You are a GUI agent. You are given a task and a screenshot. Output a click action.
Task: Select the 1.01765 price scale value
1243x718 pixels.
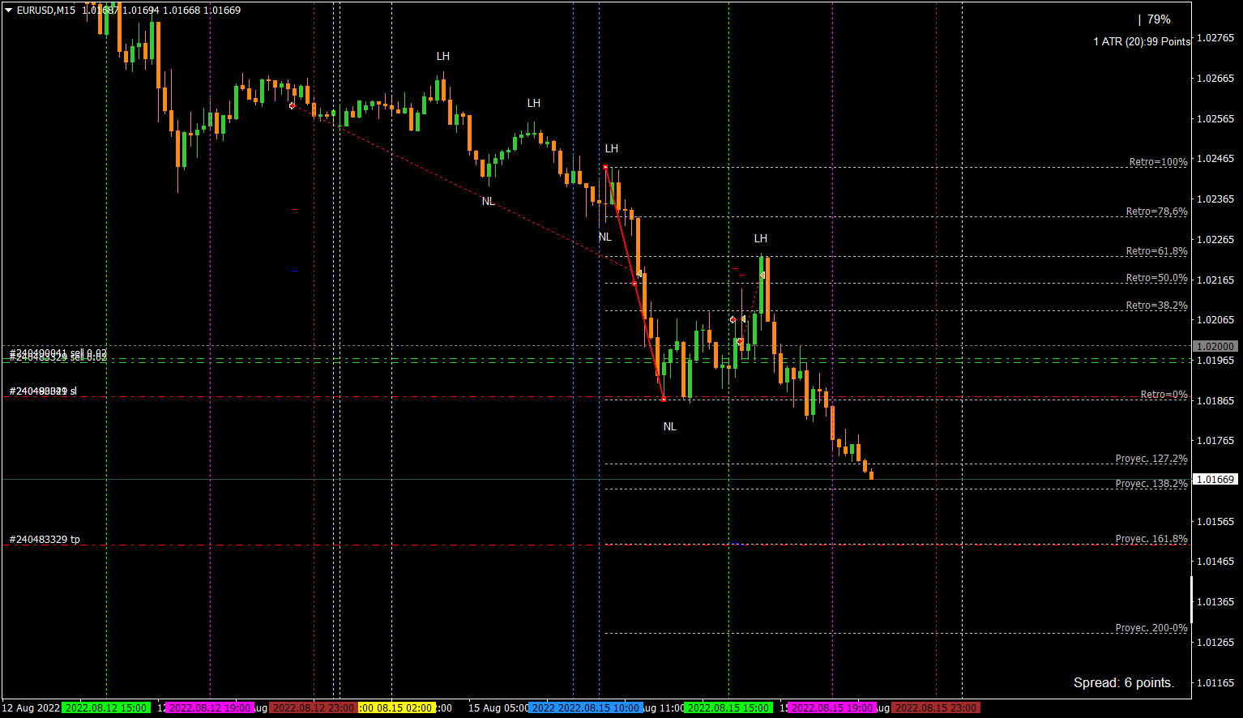pos(1215,441)
